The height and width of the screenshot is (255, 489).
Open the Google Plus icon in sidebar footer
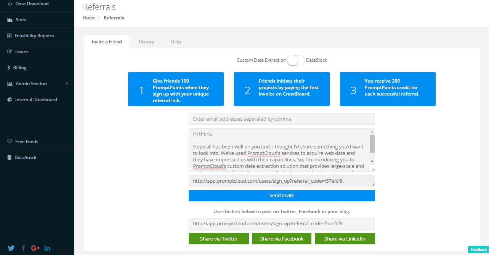tap(35, 248)
